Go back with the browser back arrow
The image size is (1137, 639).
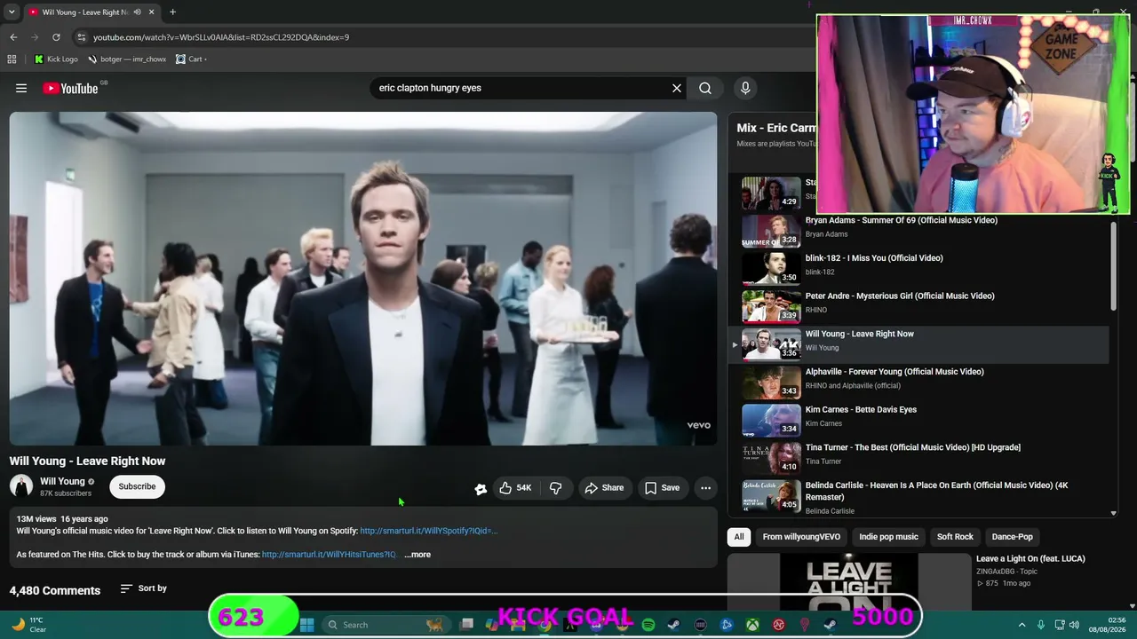coord(13,37)
